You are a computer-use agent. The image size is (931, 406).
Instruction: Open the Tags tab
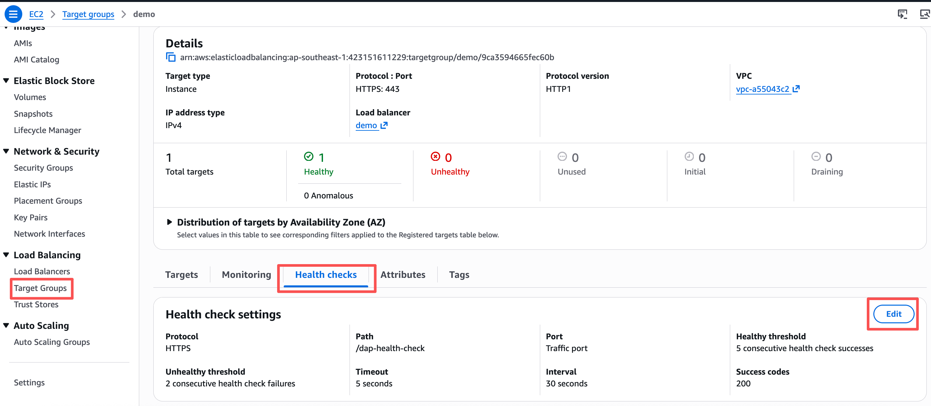click(459, 275)
